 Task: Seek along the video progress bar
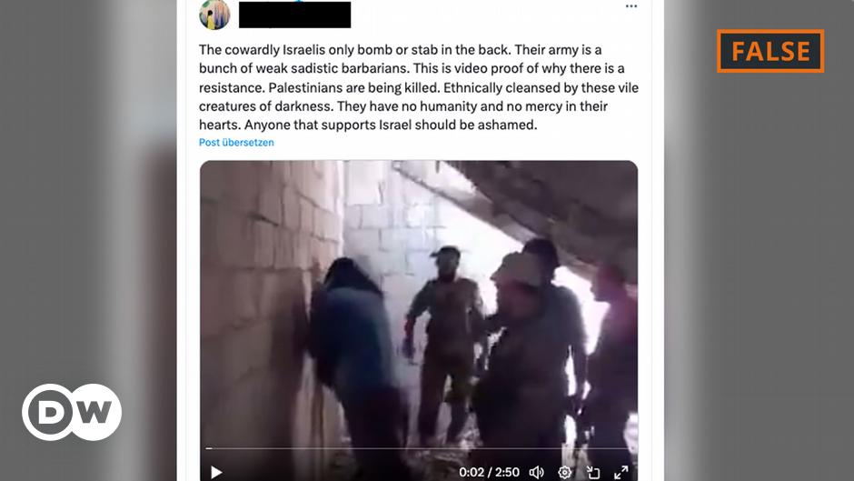pyautogui.click(x=418, y=448)
